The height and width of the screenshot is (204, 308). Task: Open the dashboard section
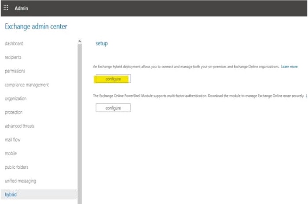(x=14, y=44)
